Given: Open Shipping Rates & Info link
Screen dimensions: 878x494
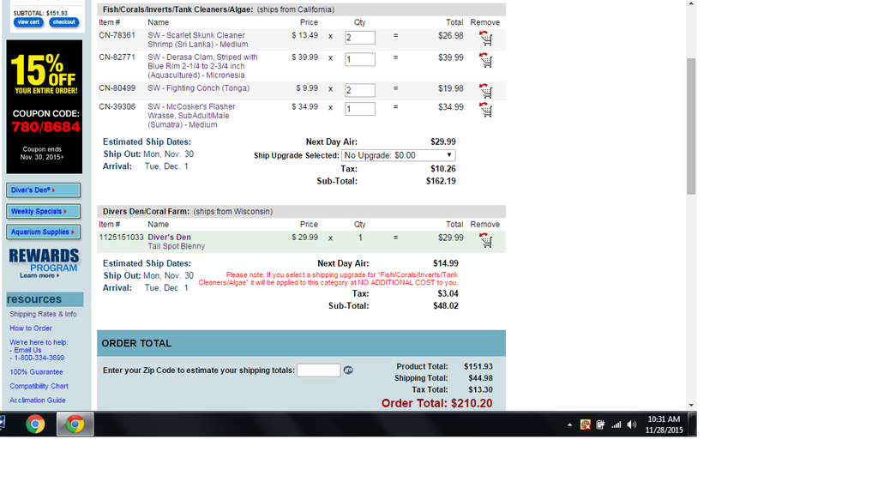Looking at the screenshot, I should (43, 314).
